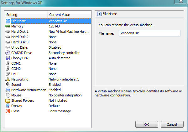Click 'Enabled' value for Hardware Virtualization
Screen dimensions: 188x132
pos(55,90)
